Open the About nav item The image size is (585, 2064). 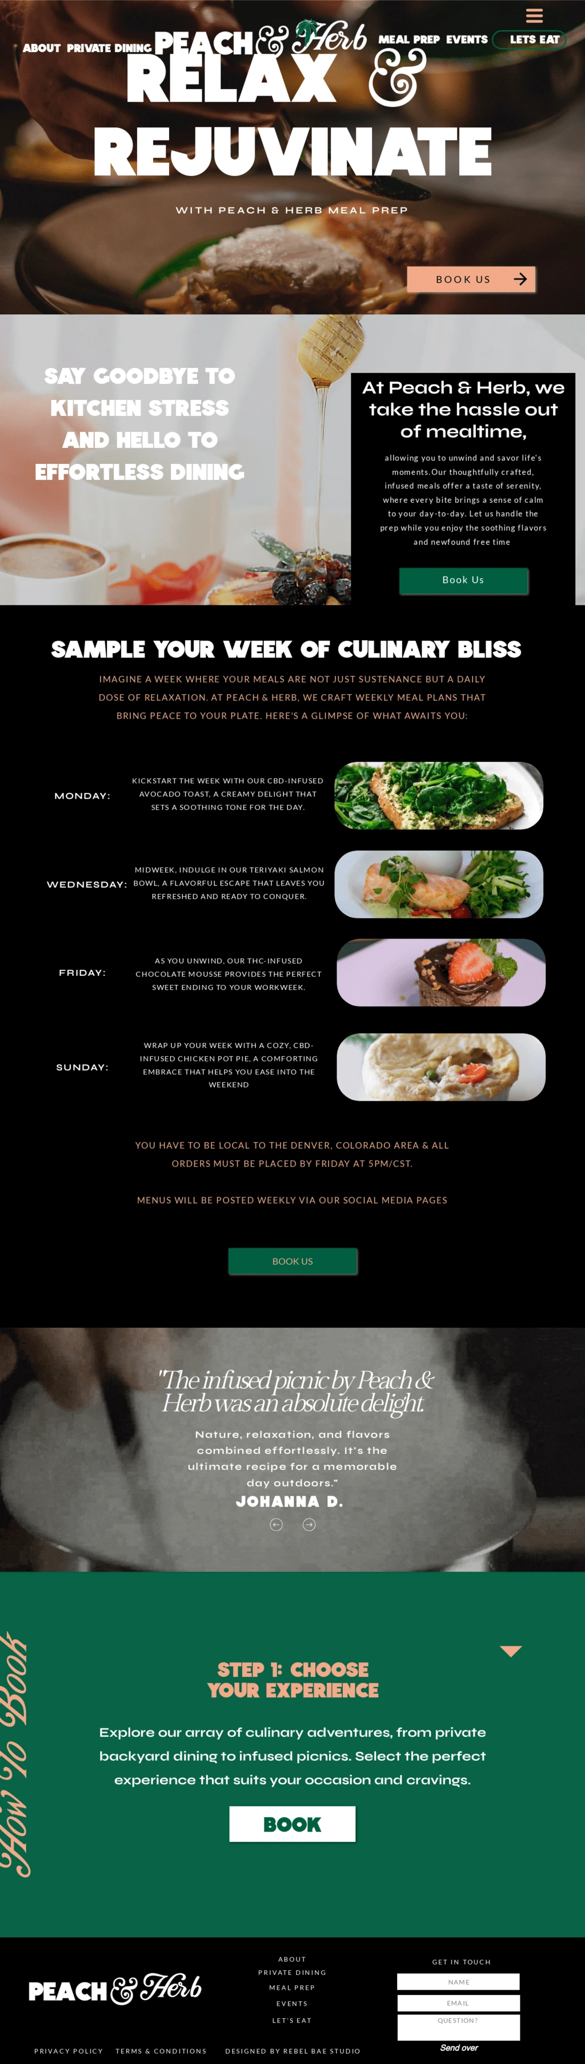point(42,48)
